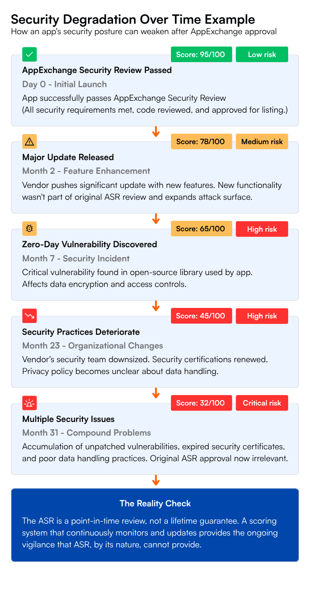Click the Major Update Released heading
The image size is (310, 593).
[x=68, y=157]
